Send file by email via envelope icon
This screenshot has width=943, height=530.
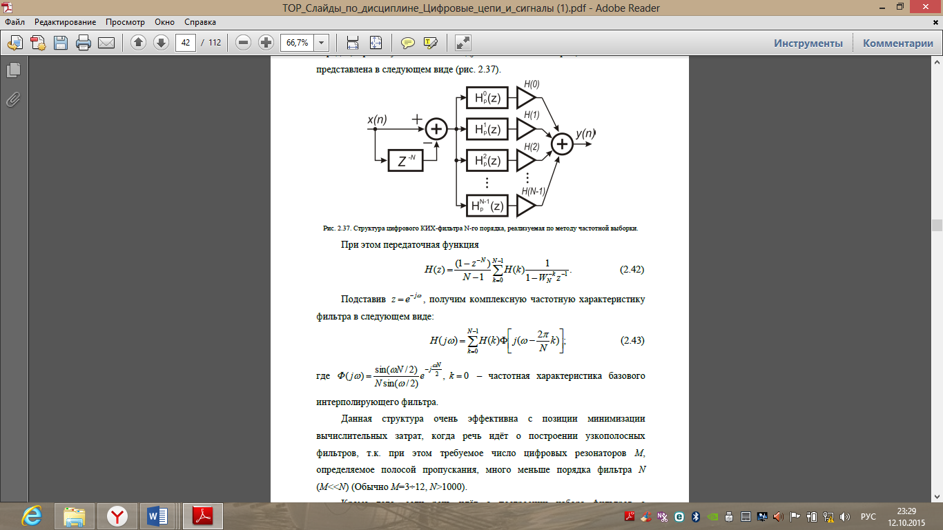(106, 43)
